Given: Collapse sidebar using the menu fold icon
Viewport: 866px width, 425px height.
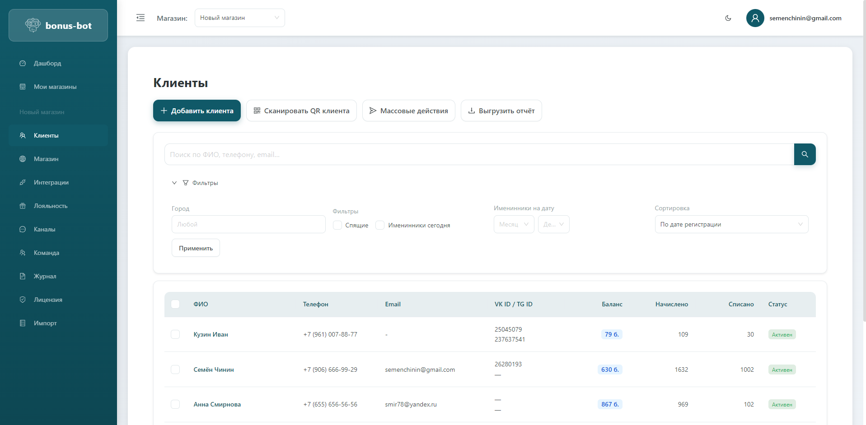Looking at the screenshot, I should coord(140,18).
